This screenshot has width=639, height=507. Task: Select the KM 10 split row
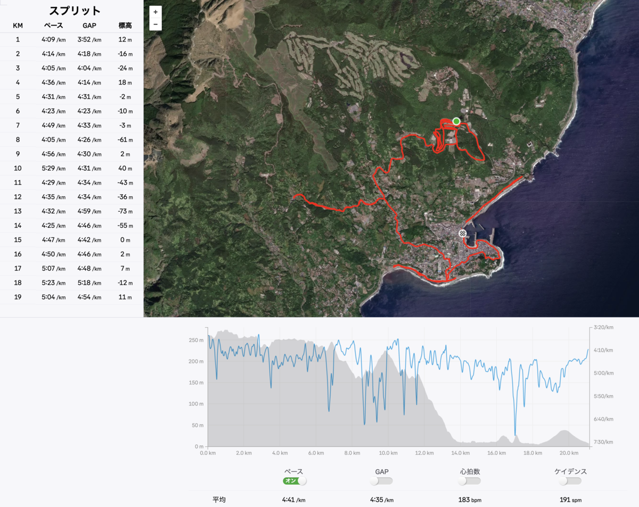pyautogui.click(x=71, y=169)
